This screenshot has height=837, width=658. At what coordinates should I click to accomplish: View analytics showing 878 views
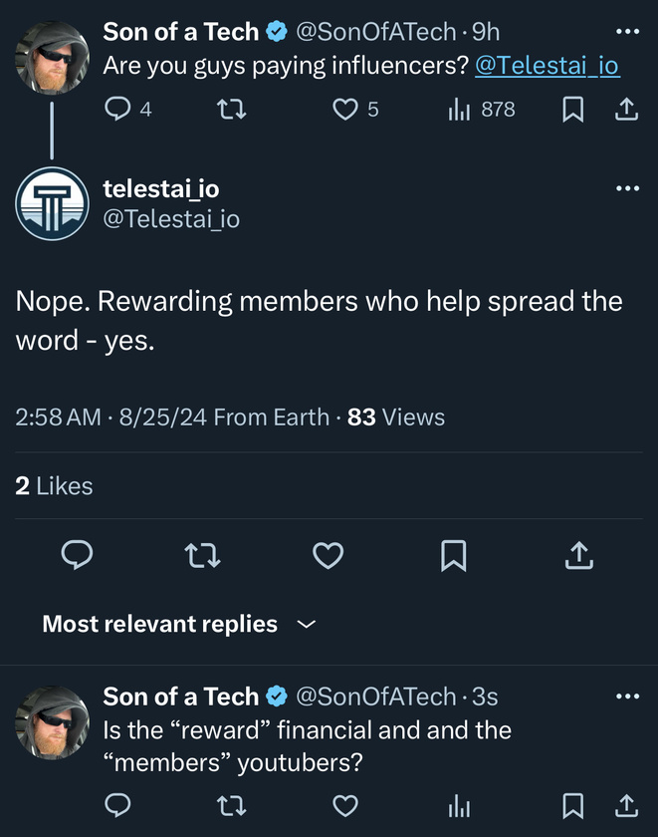[x=482, y=110]
